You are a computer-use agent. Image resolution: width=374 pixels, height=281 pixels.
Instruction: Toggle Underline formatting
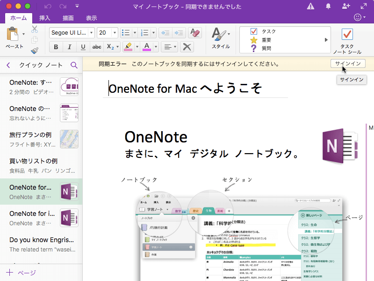coord(83,47)
